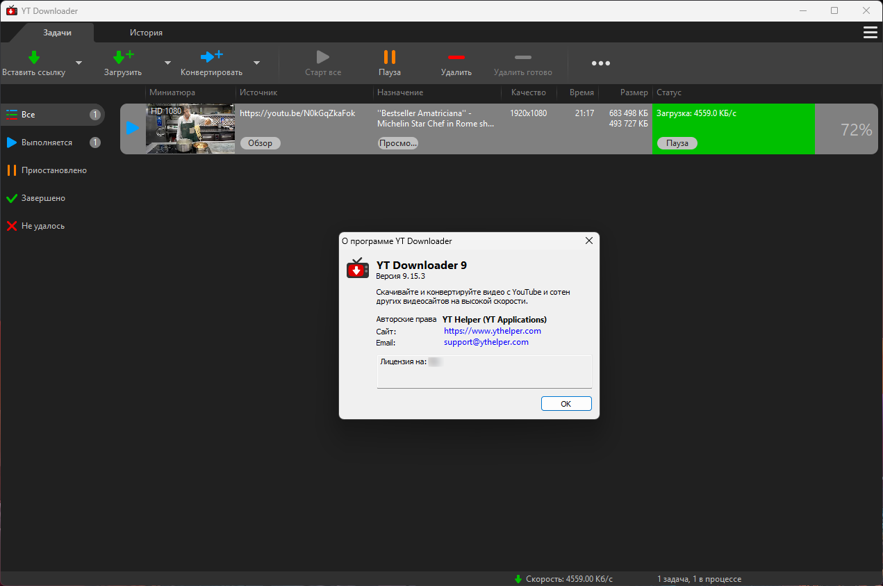Click the Загрузить toolbar icon

coord(123,57)
